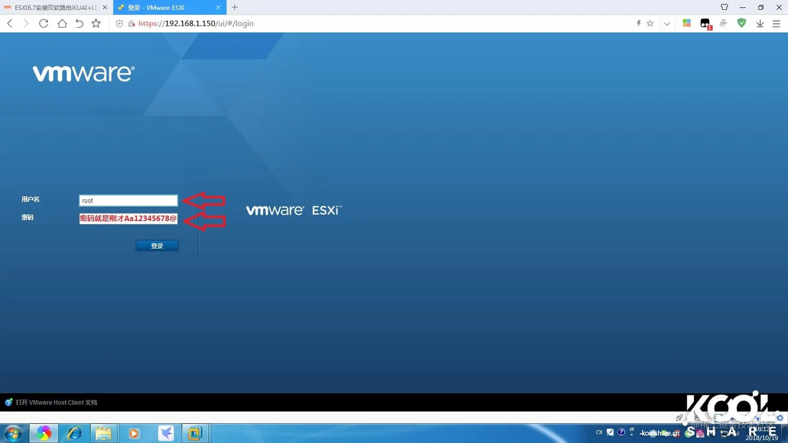Go to the browser home page
The width and height of the screenshot is (788, 443).
tap(62, 23)
